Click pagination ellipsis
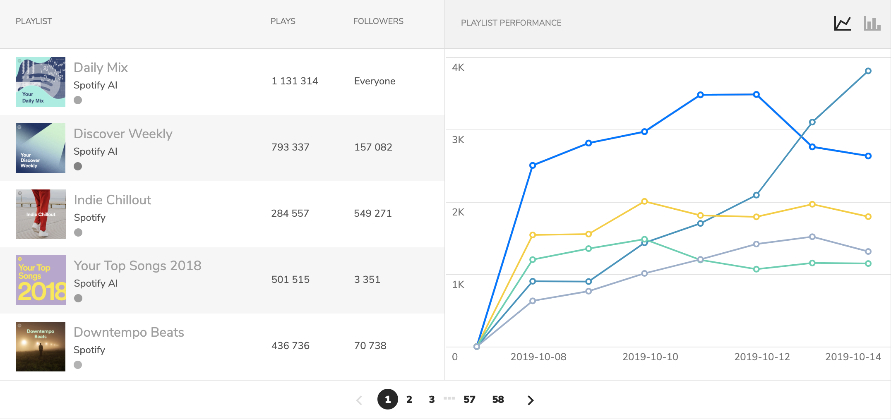The image size is (891, 419). coord(449,398)
